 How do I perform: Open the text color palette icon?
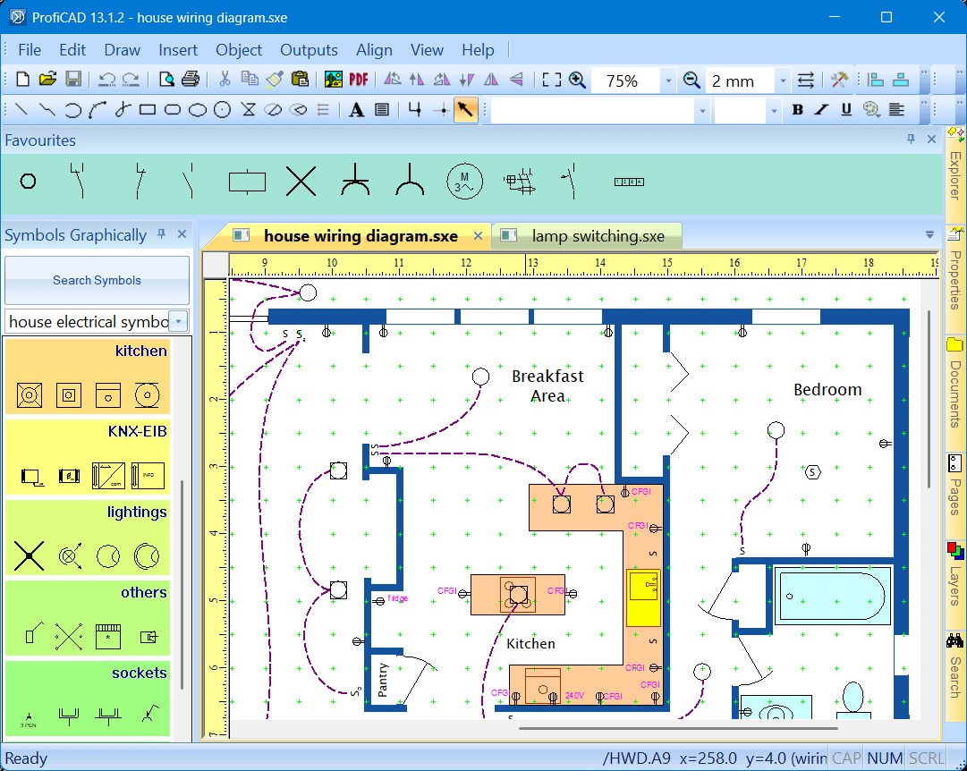(x=871, y=110)
